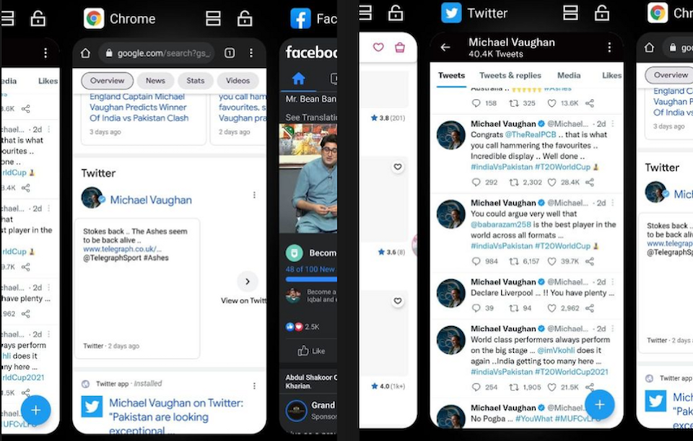Image resolution: width=693 pixels, height=441 pixels.
Task: Open the Stats chip
Action: point(196,80)
